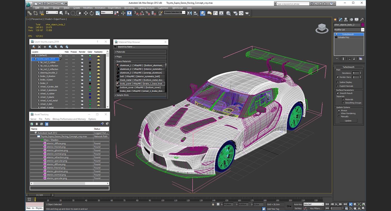Click Pin Stack icon under modifier stack

coord(337,59)
